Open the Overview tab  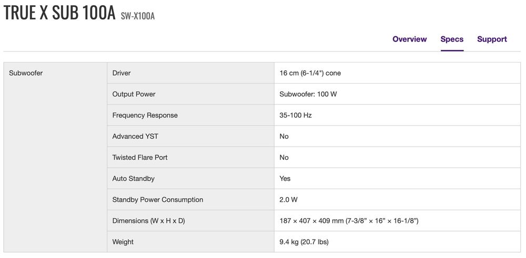coord(409,39)
